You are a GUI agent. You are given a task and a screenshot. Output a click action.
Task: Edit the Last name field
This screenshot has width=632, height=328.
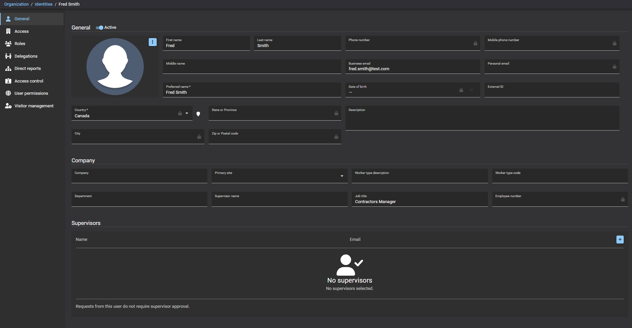(x=297, y=43)
